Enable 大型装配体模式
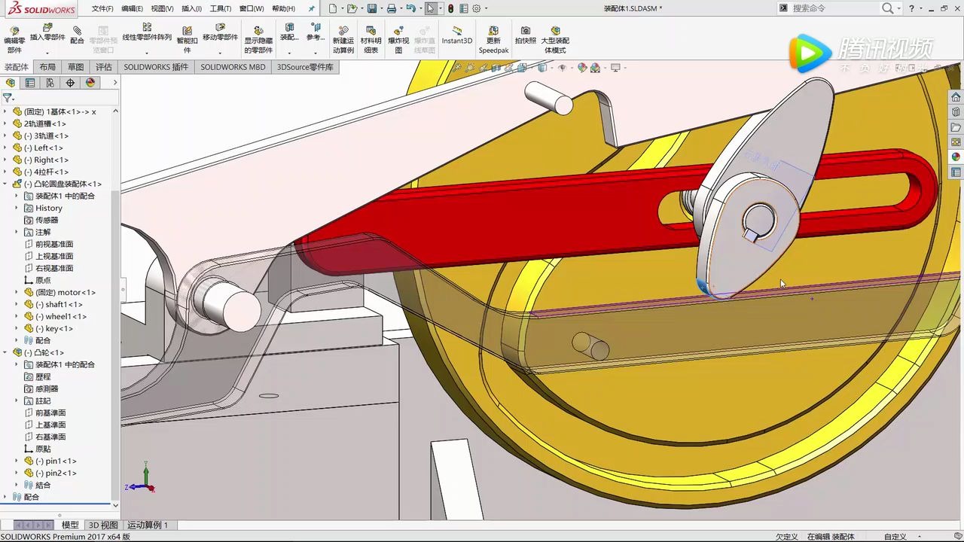 555,38
